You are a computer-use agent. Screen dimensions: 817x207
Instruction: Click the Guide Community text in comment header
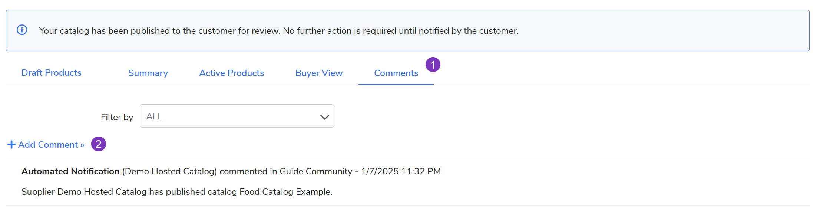315,171
